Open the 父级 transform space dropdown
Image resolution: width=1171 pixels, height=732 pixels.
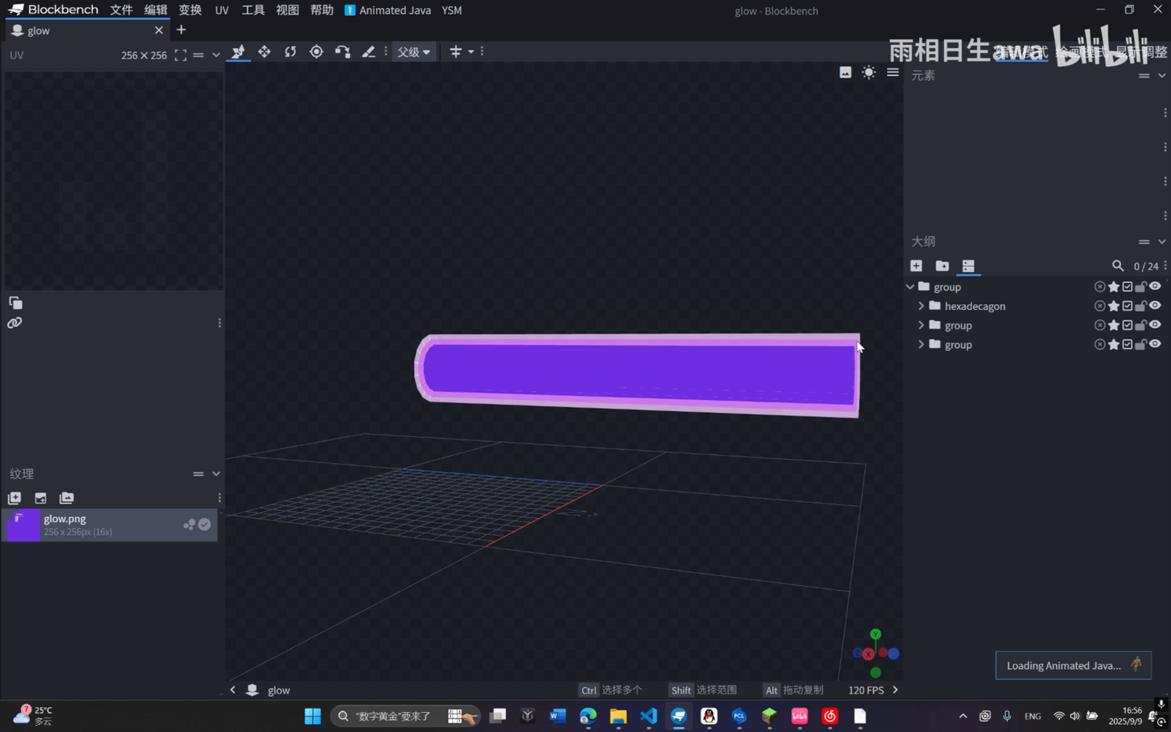pos(414,52)
